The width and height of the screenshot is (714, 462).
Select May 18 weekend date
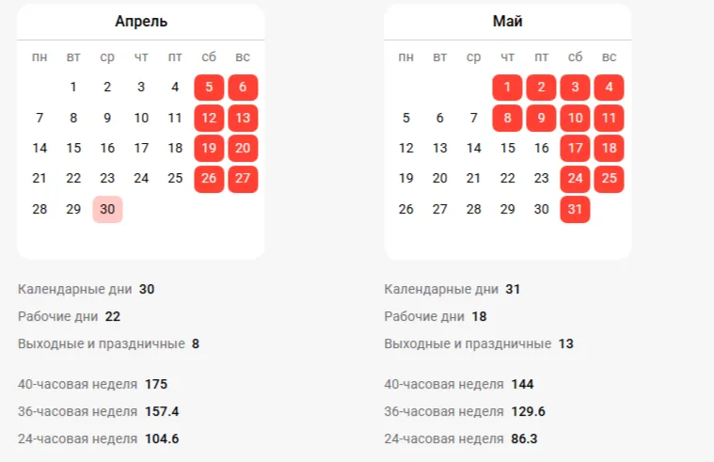(610, 148)
